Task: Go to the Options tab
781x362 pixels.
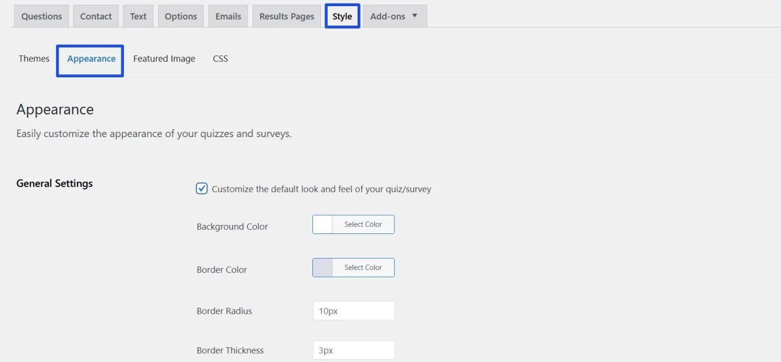Action: tap(181, 16)
